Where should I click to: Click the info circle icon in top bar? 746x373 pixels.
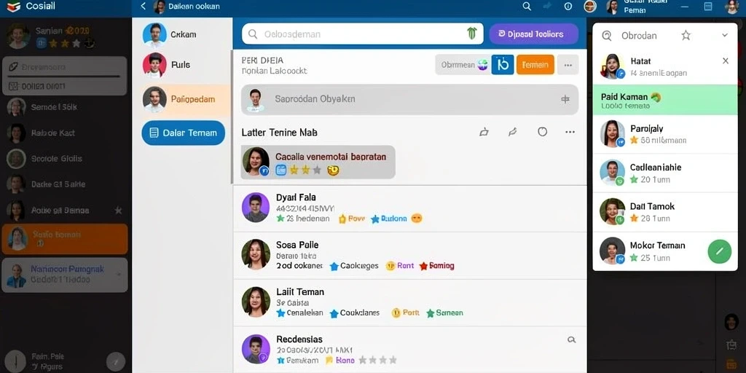point(568,6)
